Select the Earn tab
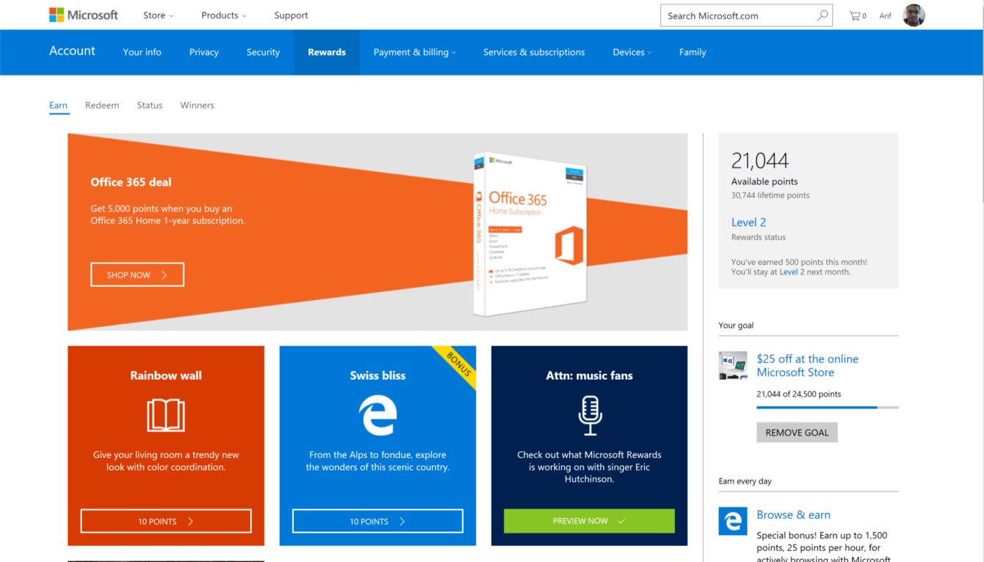 click(x=59, y=105)
